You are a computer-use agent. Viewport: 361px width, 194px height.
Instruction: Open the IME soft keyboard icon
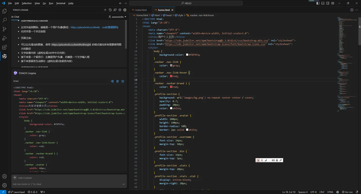click(273, 160)
